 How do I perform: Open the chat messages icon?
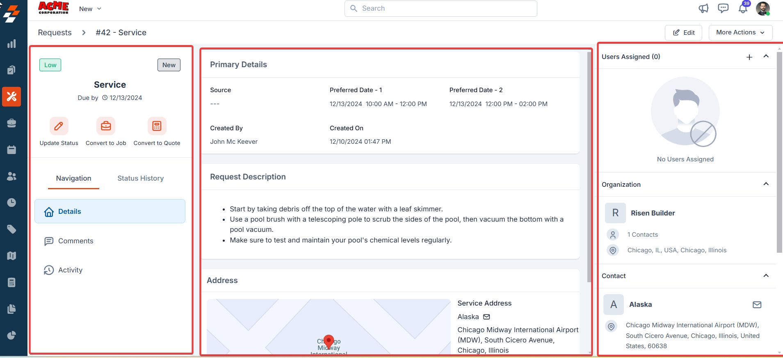click(x=723, y=8)
